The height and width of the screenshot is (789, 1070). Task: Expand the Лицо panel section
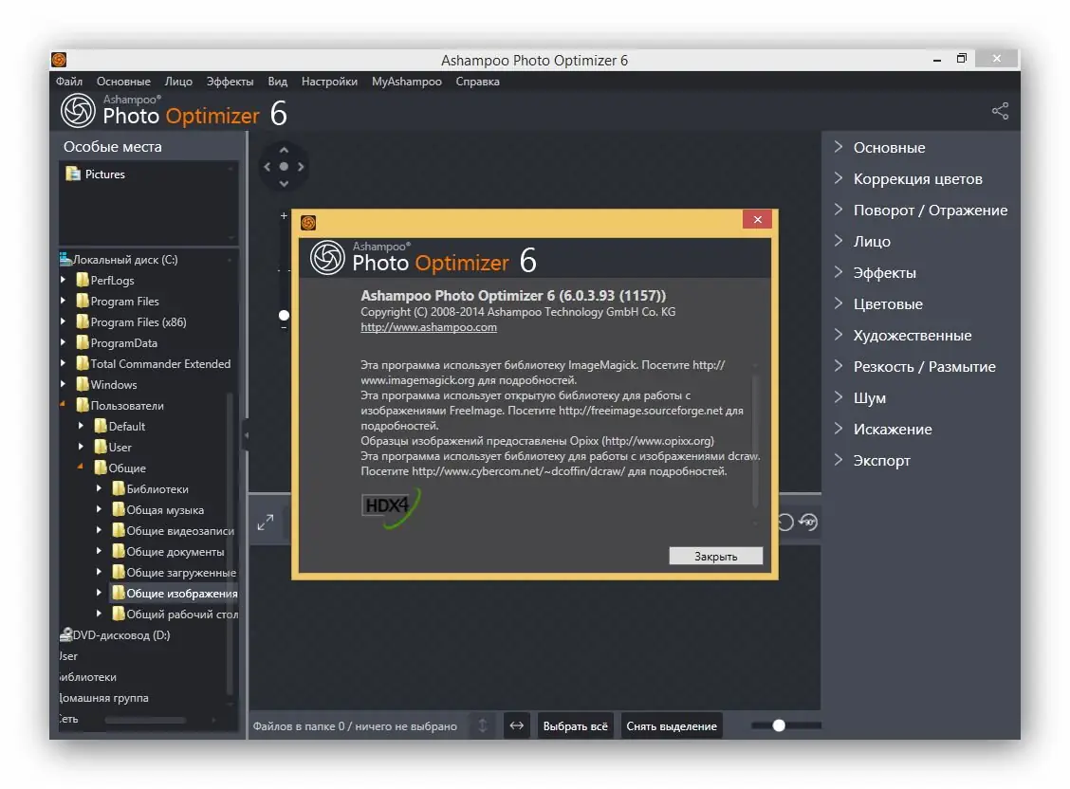[839, 241]
